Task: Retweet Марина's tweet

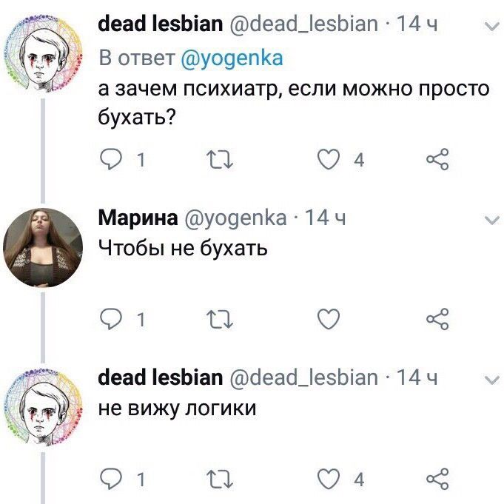Action: point(220,319)
